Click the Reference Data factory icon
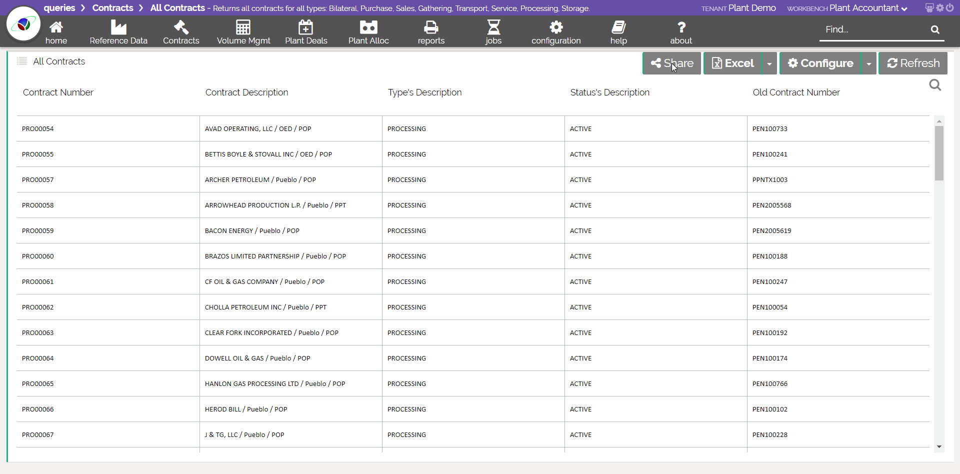Screen dimensions: 960x474 click(118, 27)
